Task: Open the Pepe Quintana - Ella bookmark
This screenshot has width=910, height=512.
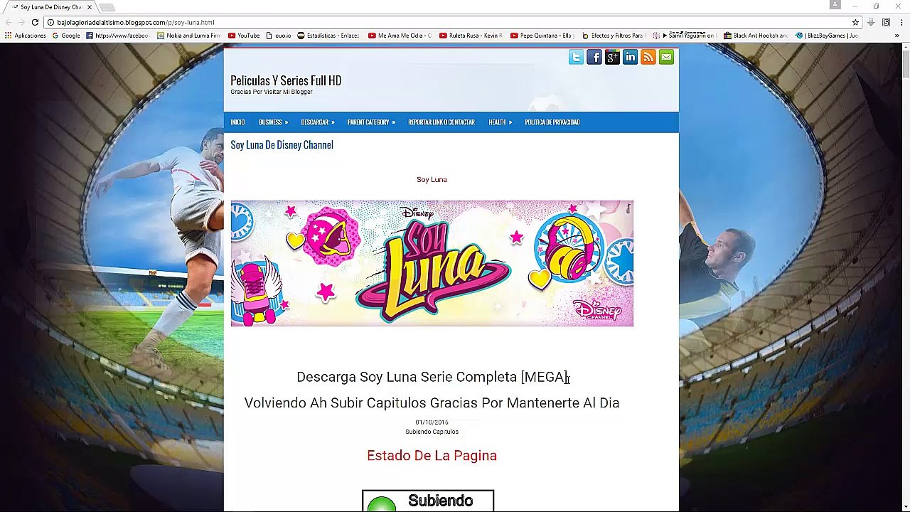Action: tap(542, 36)
